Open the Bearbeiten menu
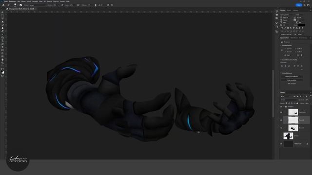The height and width of the screenshot is (175, 312). pos(13,1)
